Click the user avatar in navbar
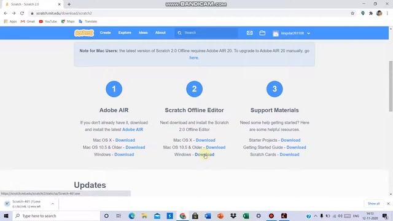Viewport: 393px width, 221px height. click(x=276, y=33)
